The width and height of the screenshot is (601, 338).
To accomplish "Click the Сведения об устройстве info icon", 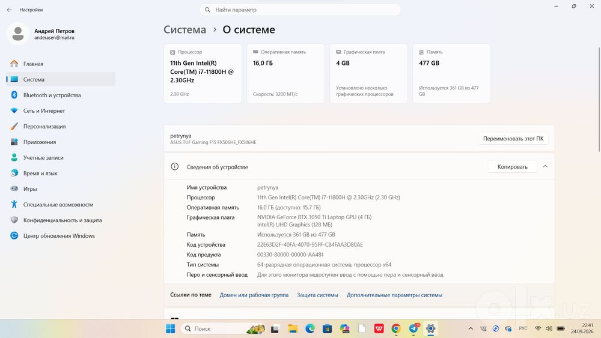I will pyautogui.click(x=175, y=166).
